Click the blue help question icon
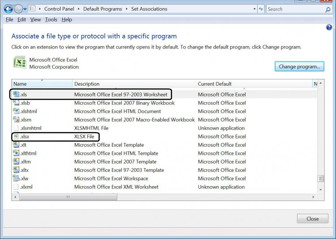Screen dimensions: 336x239 pyautogui.click(x=329, y=27)
